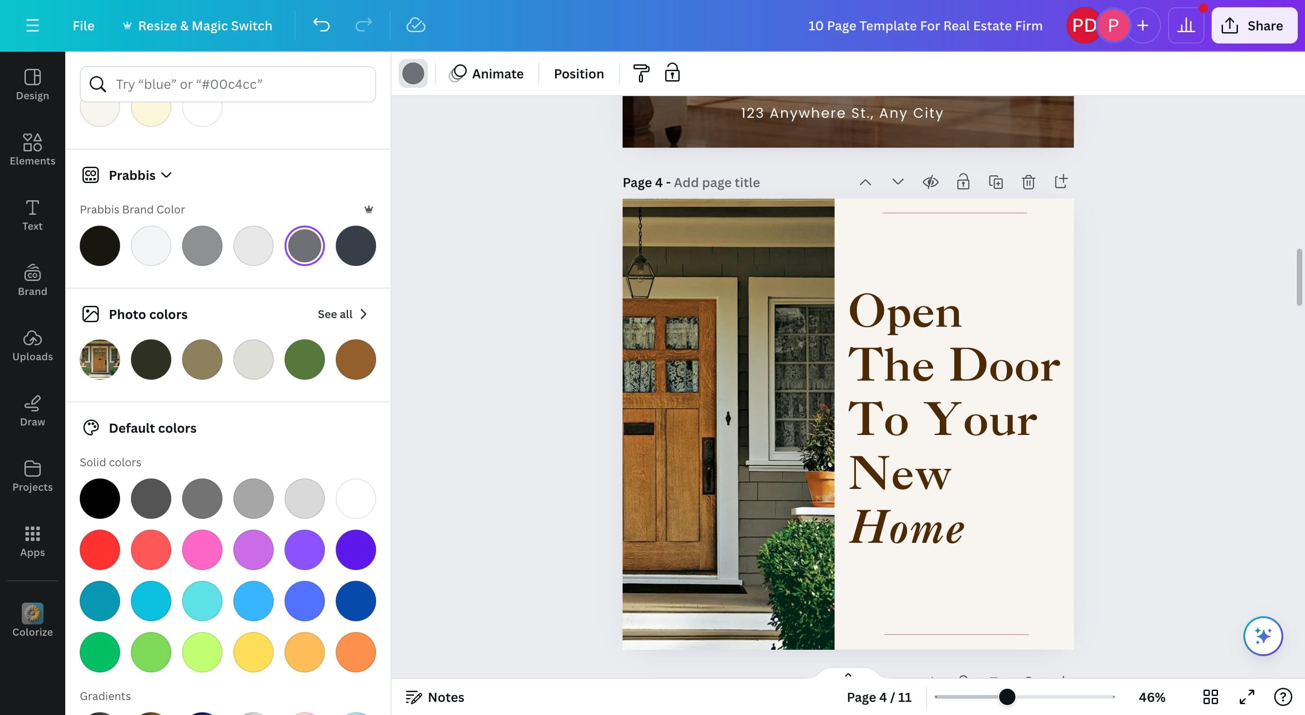Open the Text sidebar panel

coord(33,215)
